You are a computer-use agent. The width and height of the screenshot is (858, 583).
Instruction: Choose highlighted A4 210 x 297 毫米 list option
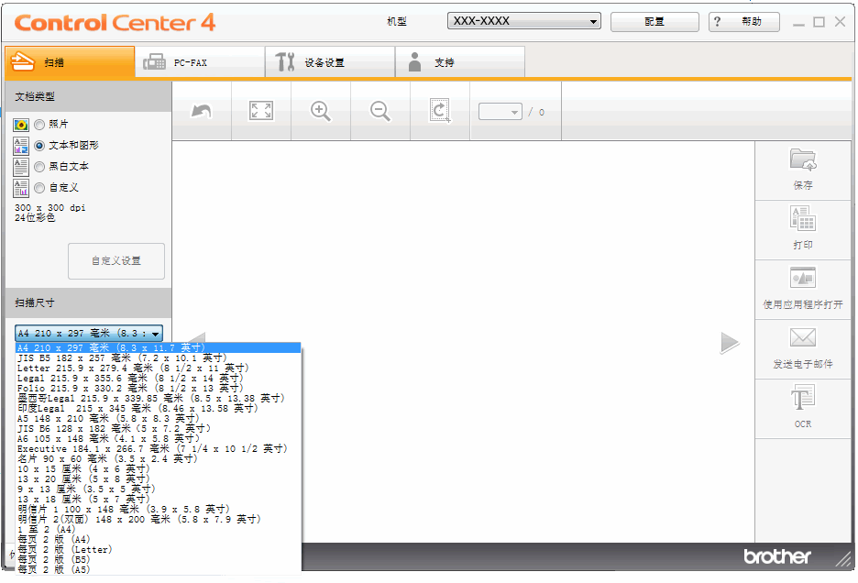pos(159,348)
